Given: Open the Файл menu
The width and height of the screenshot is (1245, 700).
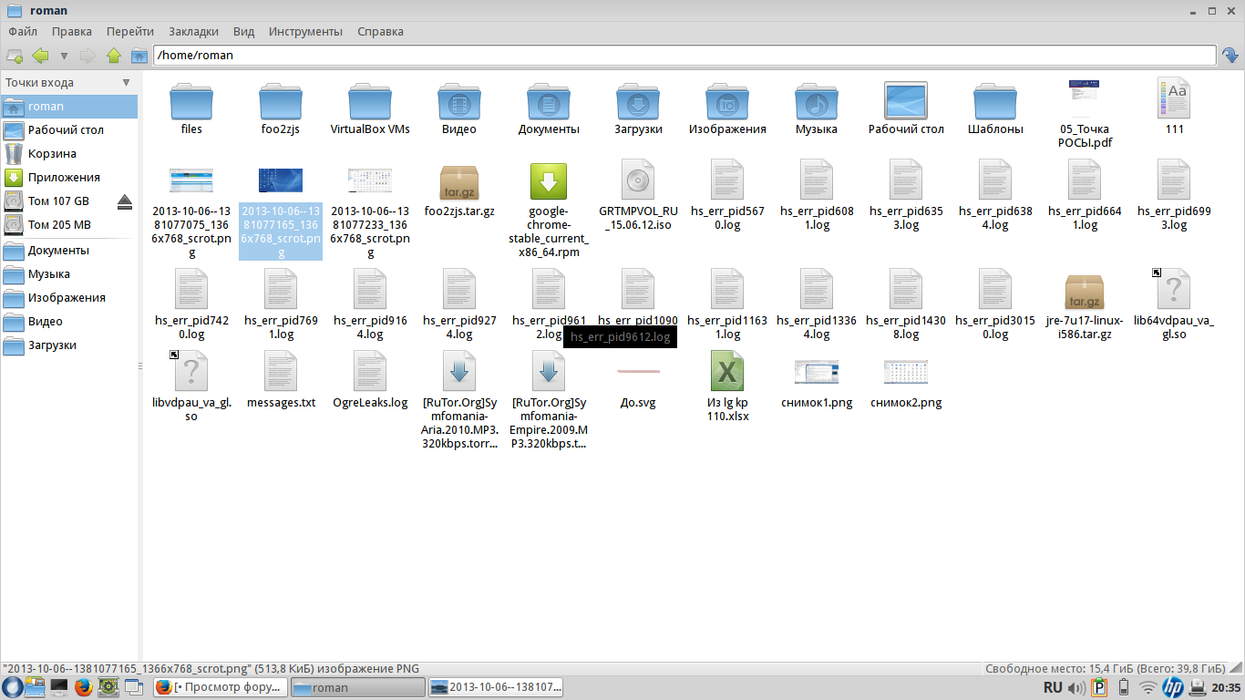Looking at the screenshot, I should tap(23, 31).
